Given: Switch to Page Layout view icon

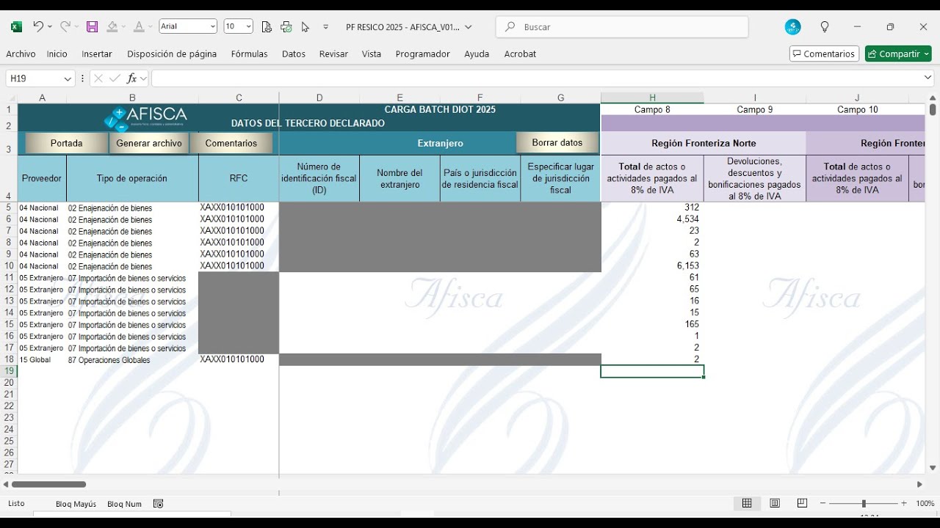Looking at the screenshot, I should (x=775, y=503).
